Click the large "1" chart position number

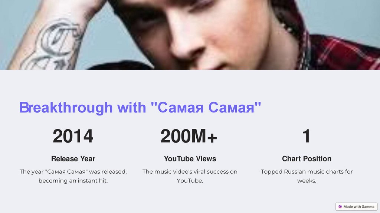coord(306,136)
